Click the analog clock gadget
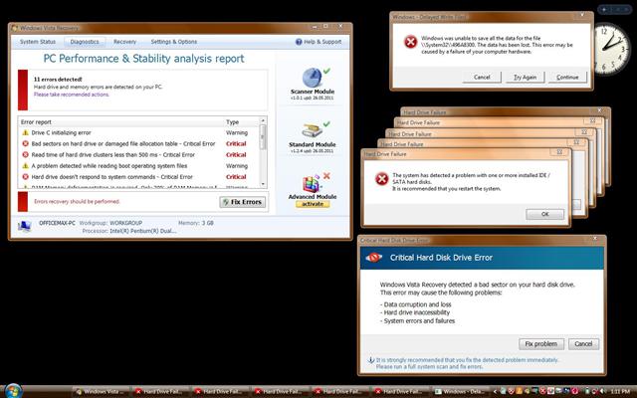 (612, 49)
